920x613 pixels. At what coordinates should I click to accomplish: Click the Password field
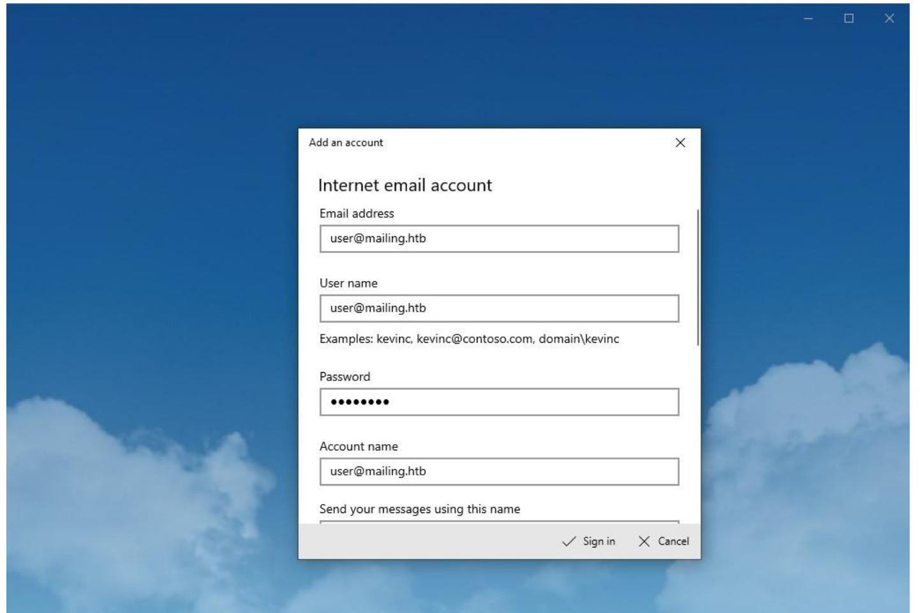(499, 402)
